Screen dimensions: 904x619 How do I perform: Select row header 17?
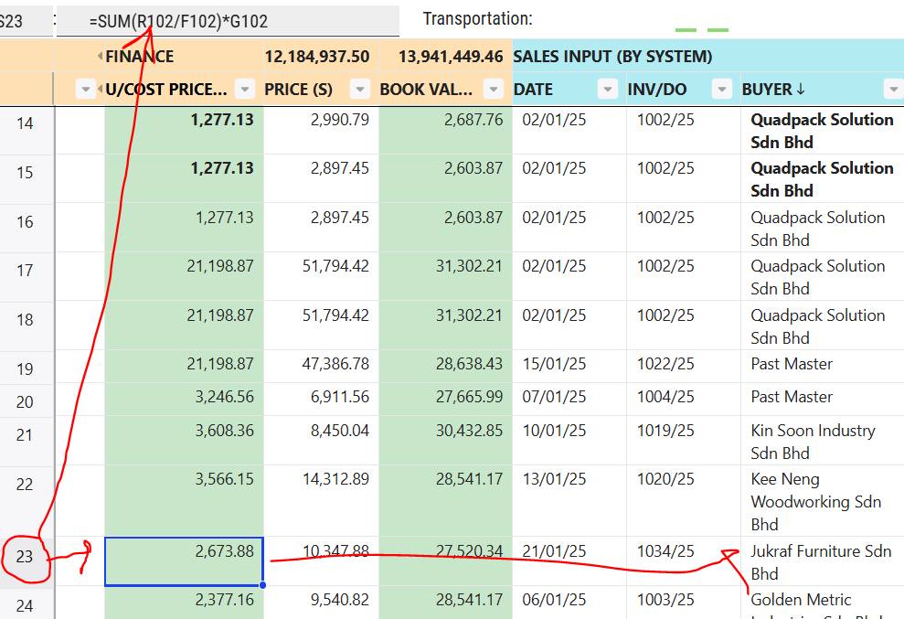[25, 276]
